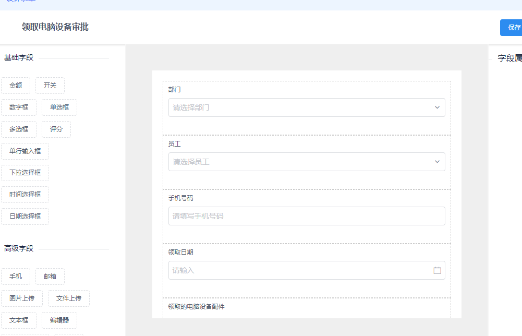
Task: Open the 部门 selection dropdown
Action: (306, 107)
